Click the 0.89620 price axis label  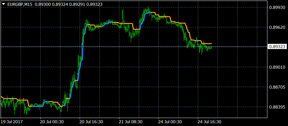(x=277, y=27)
